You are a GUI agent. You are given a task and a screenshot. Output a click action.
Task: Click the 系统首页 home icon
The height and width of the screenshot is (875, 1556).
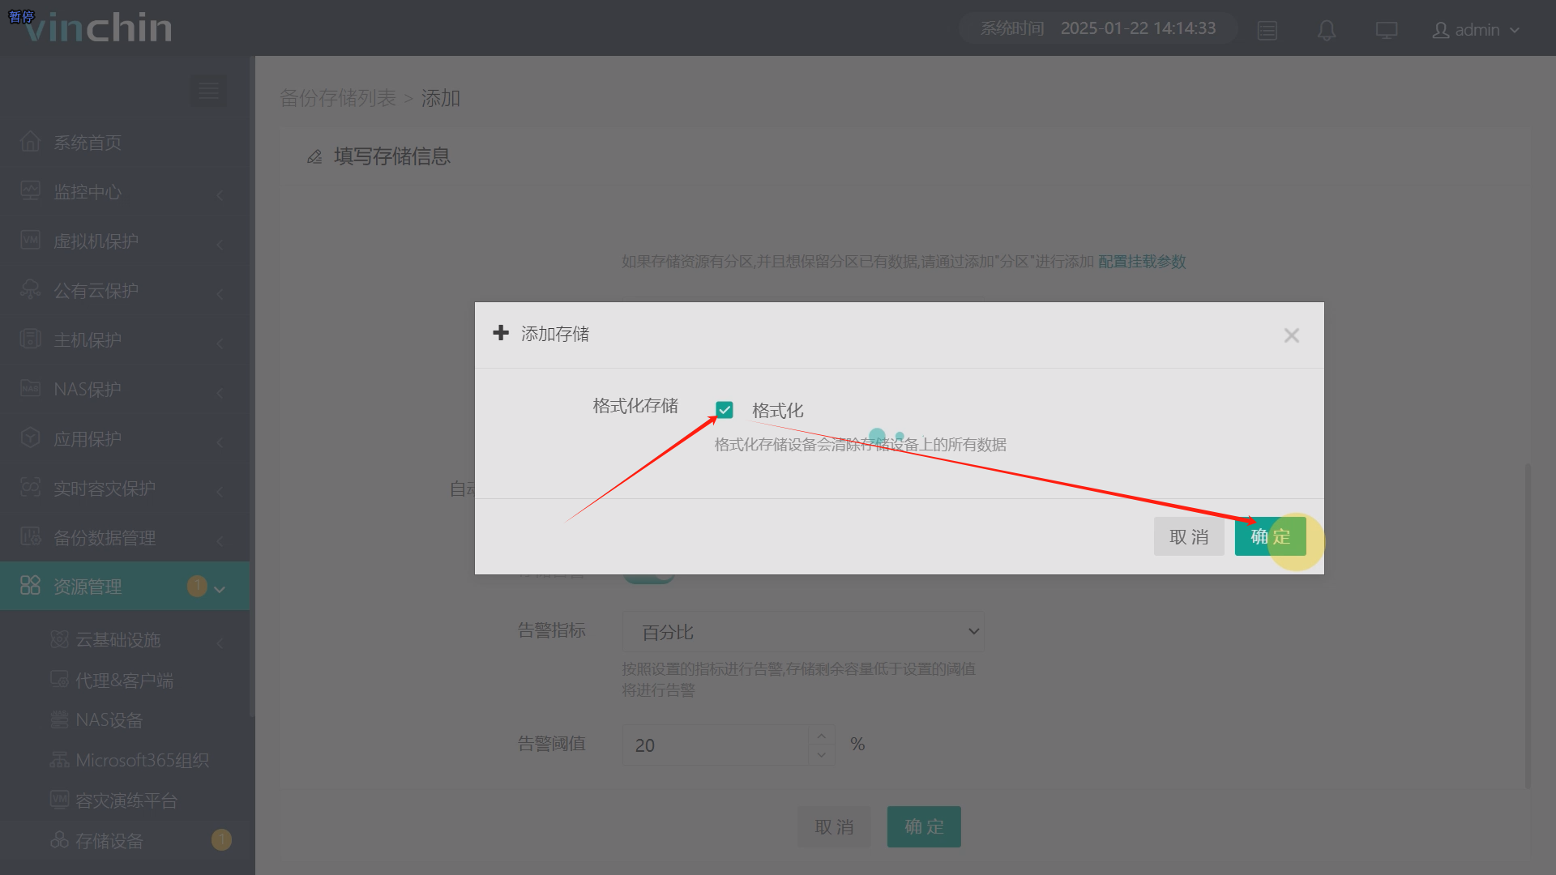pyautogui.click(x=30, y=142)
